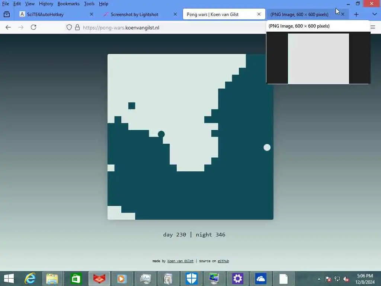This screenshot has width=381, height=286.
Task: Click the day 230 night 346 score text
Action: [x=194, y=235]
